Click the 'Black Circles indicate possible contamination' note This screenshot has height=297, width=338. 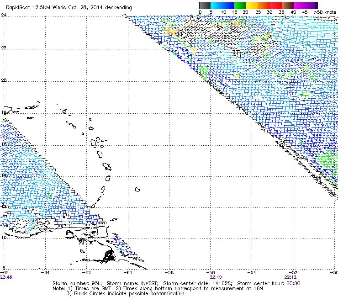click(129, 294)
